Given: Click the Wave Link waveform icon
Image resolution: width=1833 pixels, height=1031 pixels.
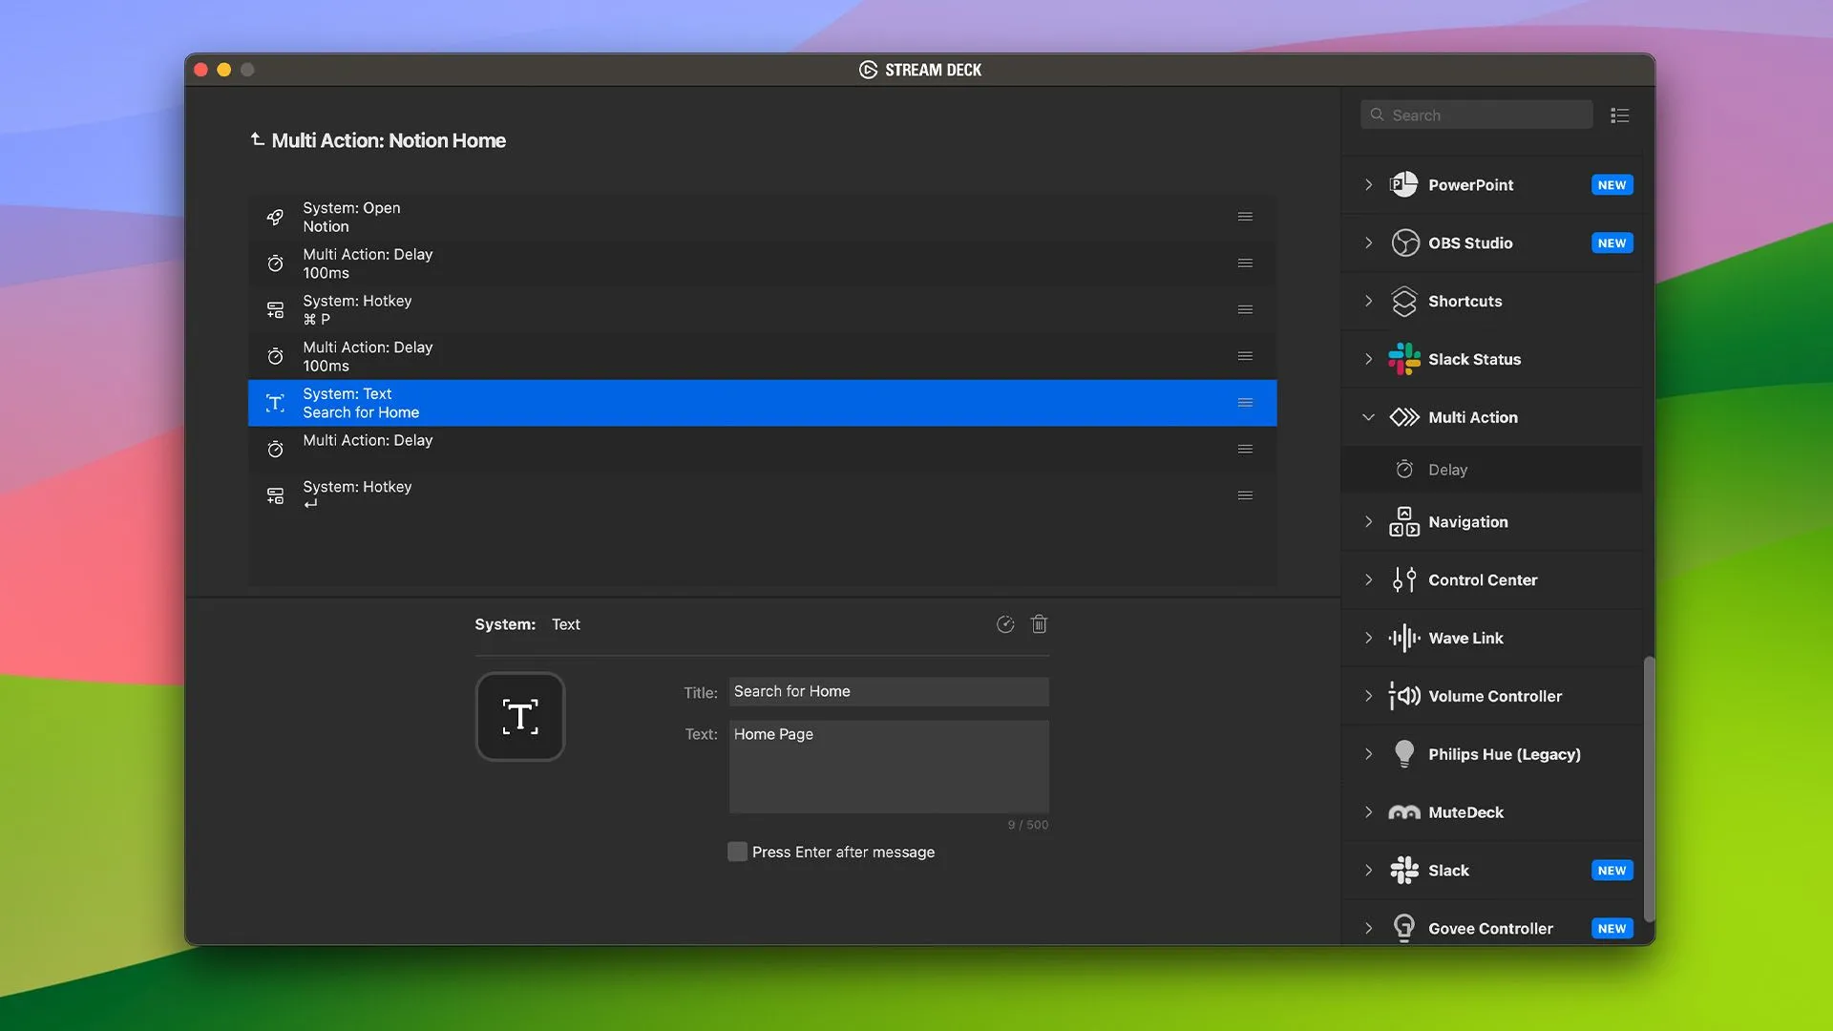Looking at the screenshot, I should [1404, 639].
